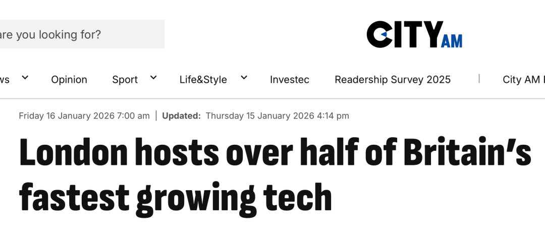Open the Life&Style menu item

tap(203, 80)
